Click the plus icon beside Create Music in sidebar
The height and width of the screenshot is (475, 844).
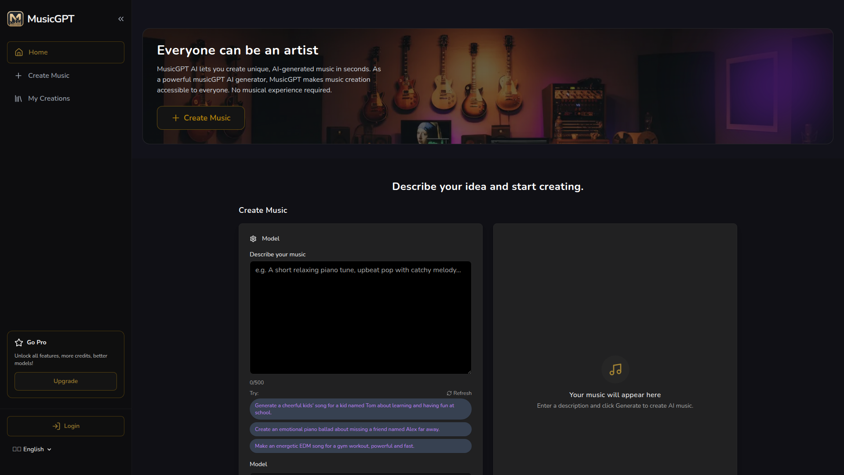tap(18, 76)
